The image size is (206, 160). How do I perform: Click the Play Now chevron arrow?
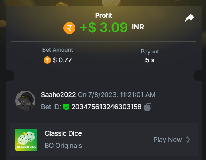(x=189, y=140)
